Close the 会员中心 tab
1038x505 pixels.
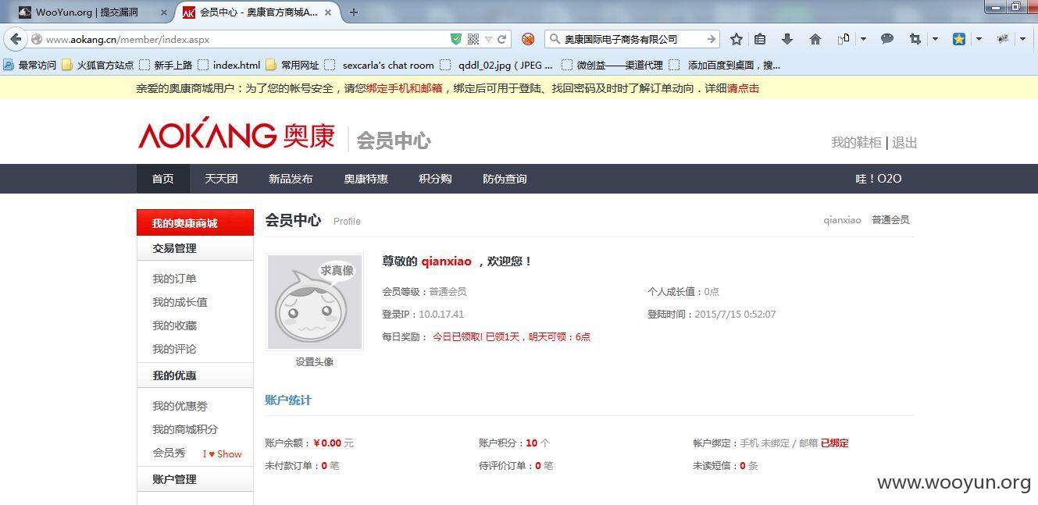[x=328, y=12]
